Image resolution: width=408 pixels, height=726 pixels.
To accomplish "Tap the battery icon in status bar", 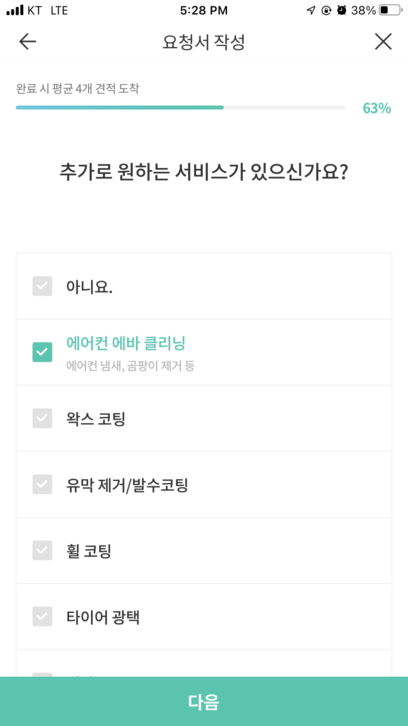I will 390,10.
